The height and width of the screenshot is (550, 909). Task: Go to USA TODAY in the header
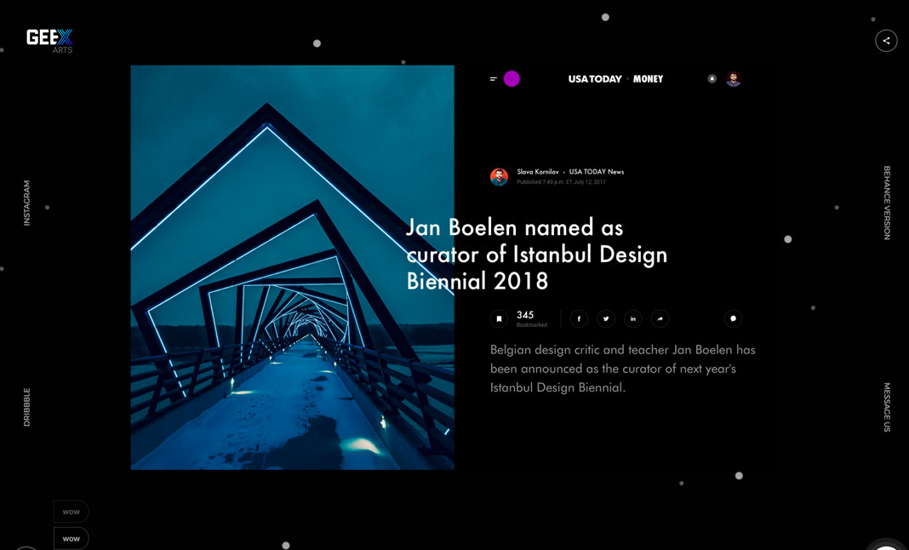point(595,79)
